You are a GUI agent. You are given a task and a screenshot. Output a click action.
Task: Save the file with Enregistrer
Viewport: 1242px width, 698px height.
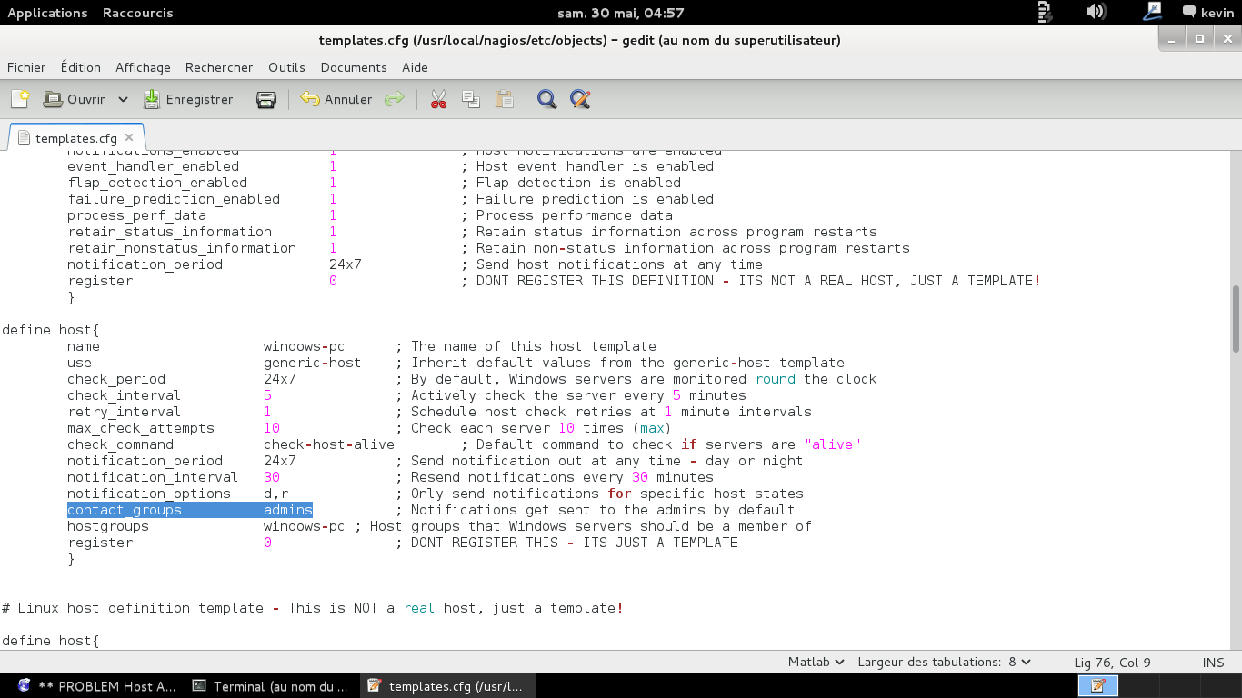(189, 99)
